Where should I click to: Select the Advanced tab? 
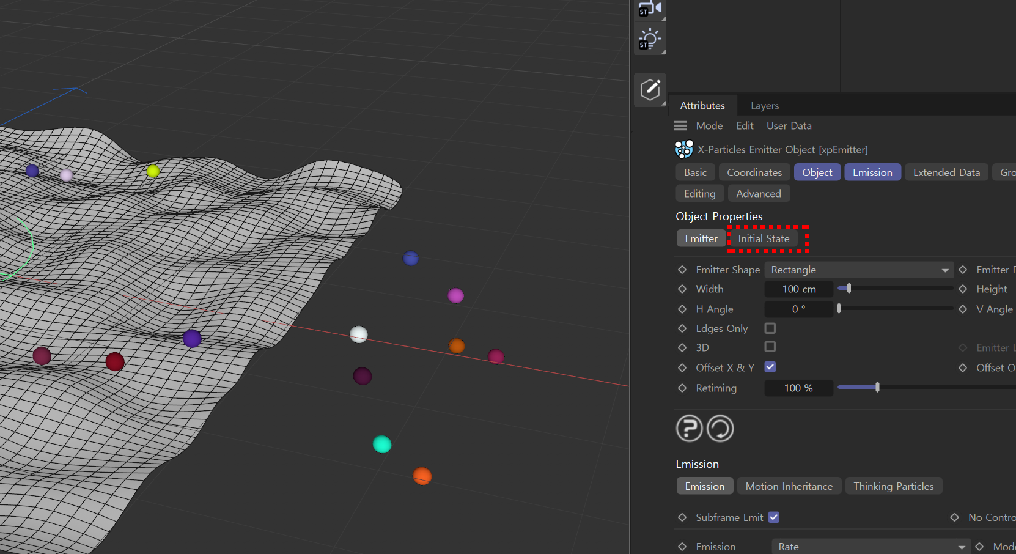tap(759, 193)
